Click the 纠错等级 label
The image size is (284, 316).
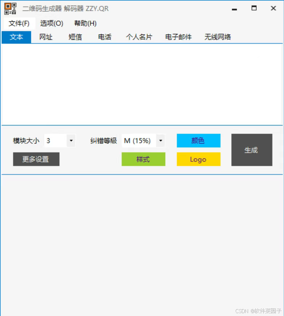coord(104,141)
